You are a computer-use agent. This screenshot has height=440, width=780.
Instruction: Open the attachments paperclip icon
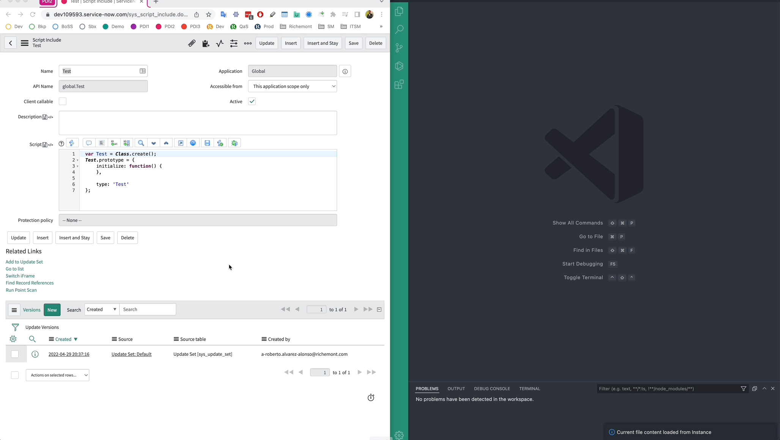(192, 43)
